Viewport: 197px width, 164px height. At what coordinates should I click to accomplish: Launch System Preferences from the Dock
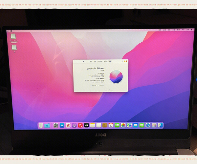(x=56, y=125)
